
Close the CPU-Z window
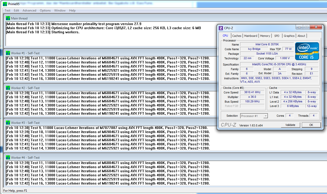(315, 27)
